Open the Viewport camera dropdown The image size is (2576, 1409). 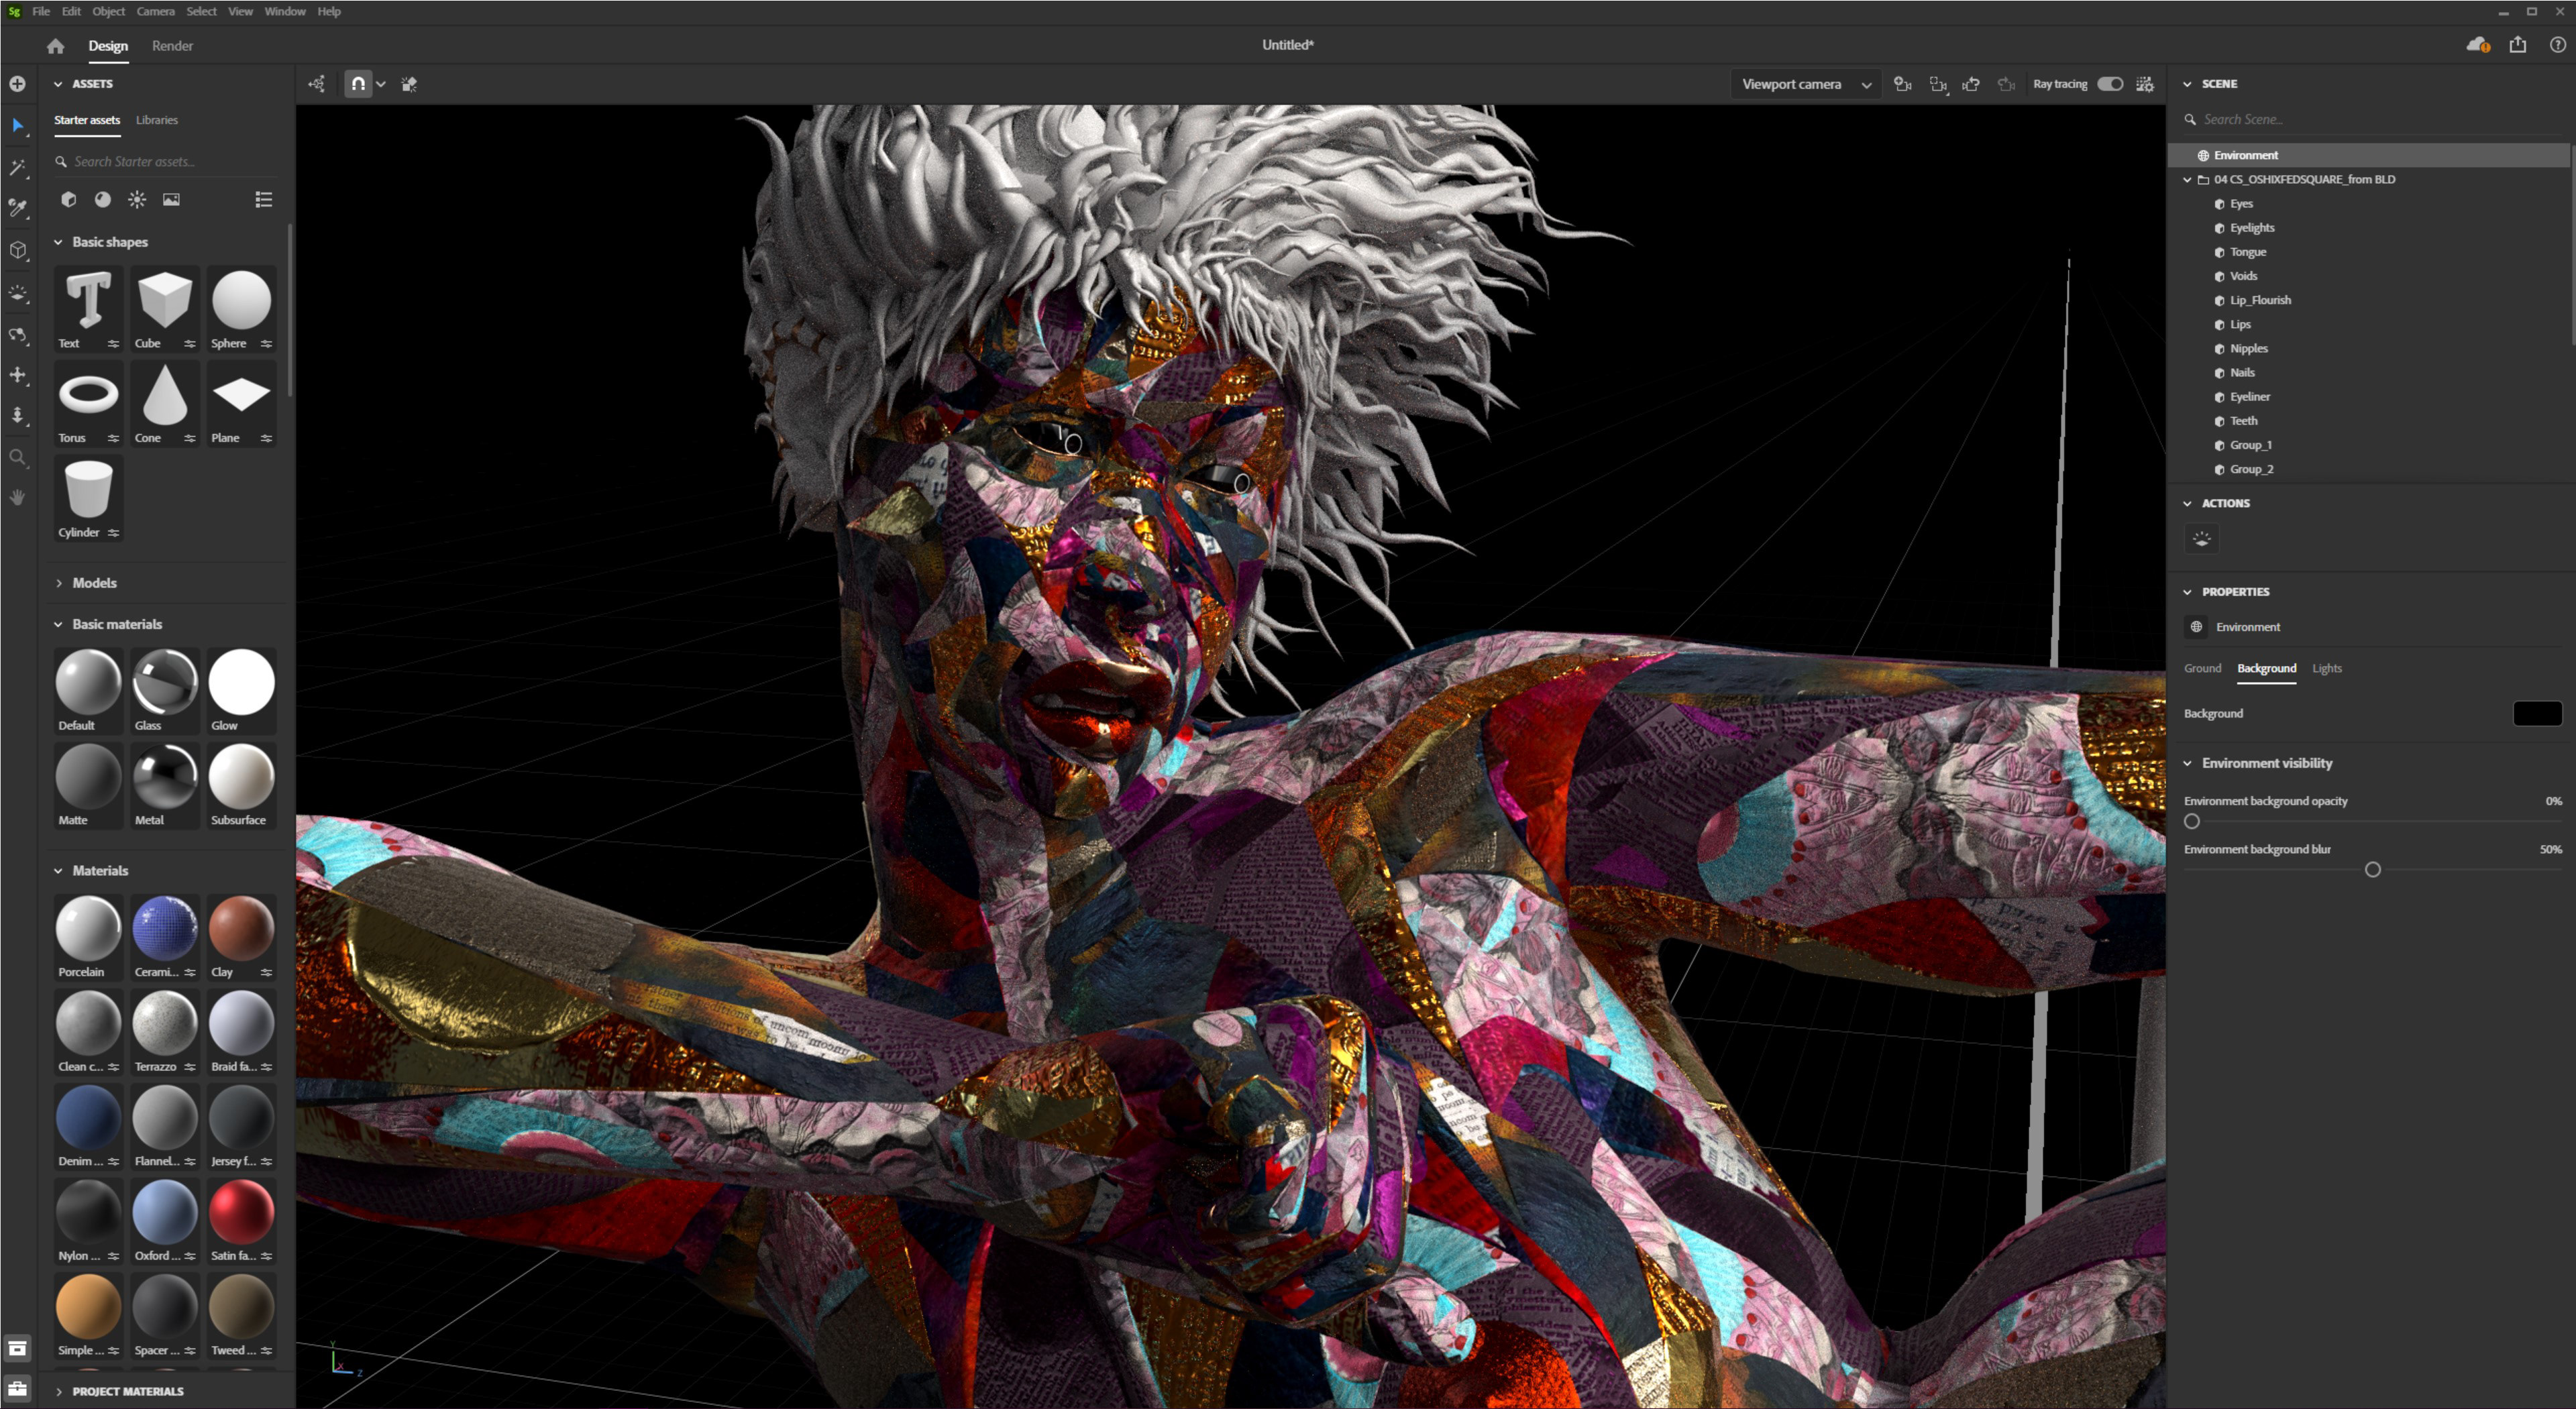1805,84
